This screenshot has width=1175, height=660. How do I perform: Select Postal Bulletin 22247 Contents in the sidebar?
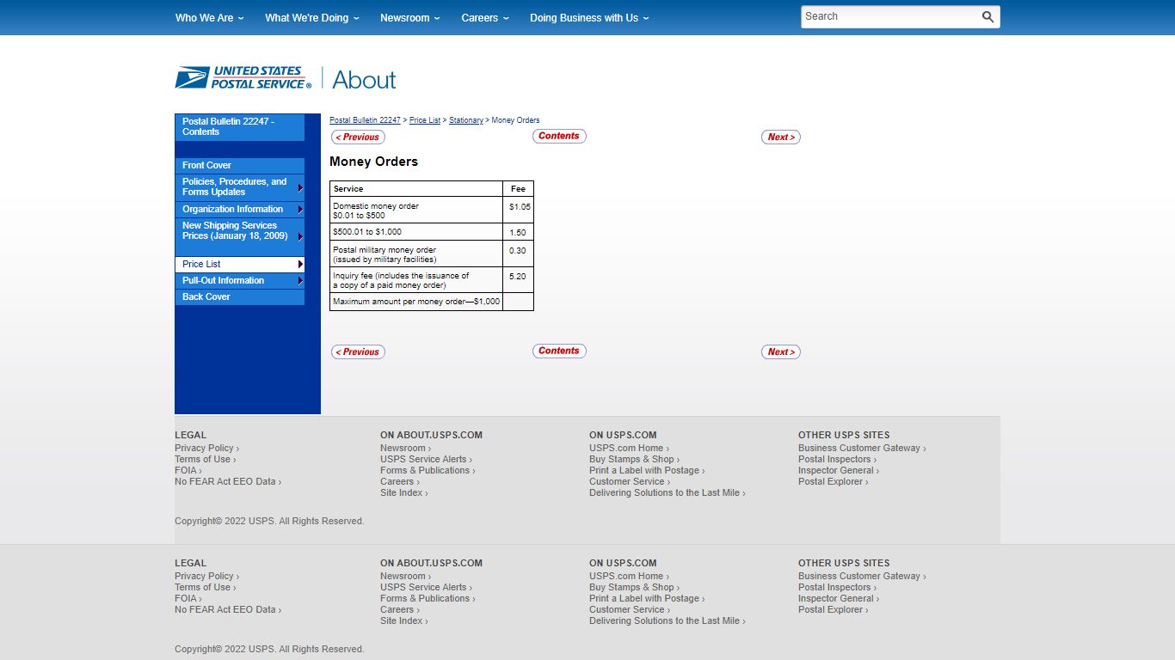point(240,127)
